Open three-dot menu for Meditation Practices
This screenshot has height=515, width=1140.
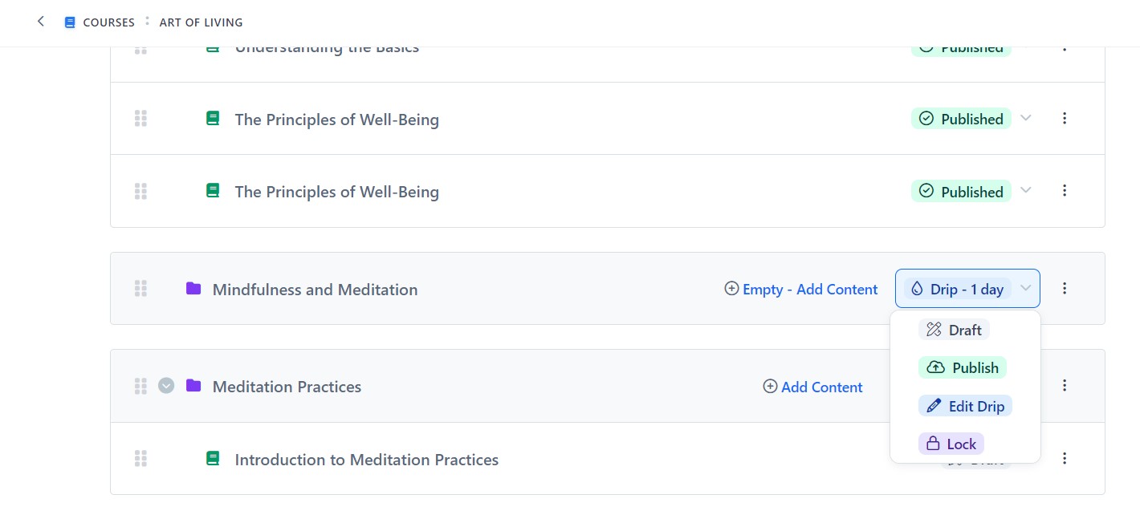(1065, 385)
